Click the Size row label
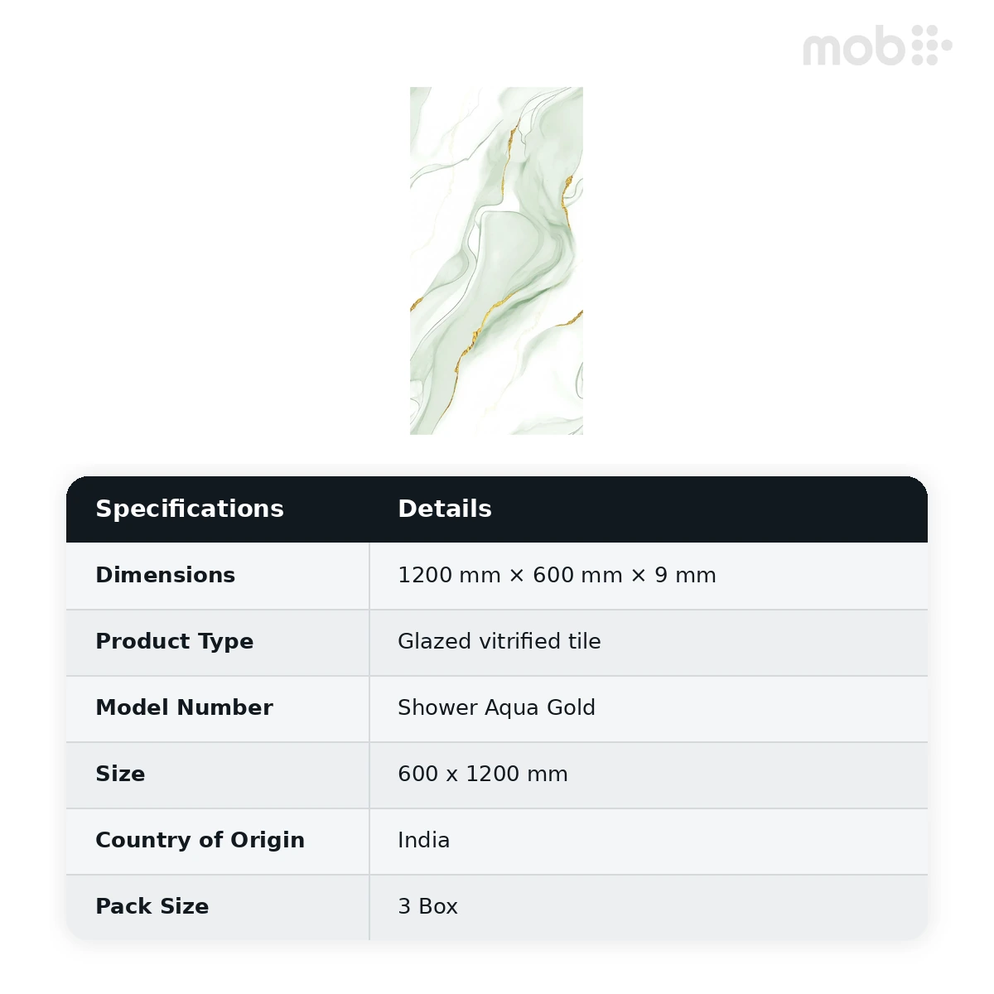 click(121, 774)
